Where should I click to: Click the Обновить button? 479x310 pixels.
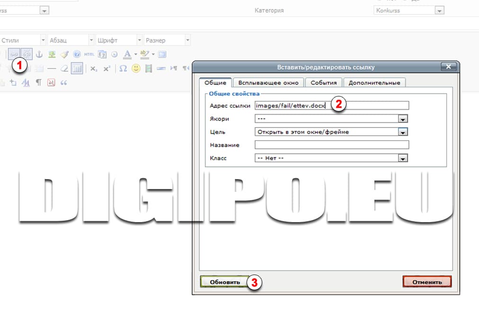tap(225, 282)
